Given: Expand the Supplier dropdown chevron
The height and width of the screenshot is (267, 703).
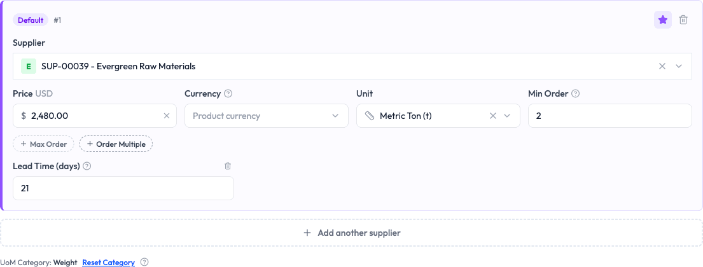Looking at the screenshot, I should click(x=679, y=66).
